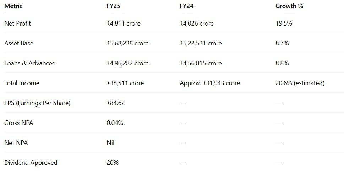Click the FY25 column header
The image size is (344, 184).
click(113, 6)
